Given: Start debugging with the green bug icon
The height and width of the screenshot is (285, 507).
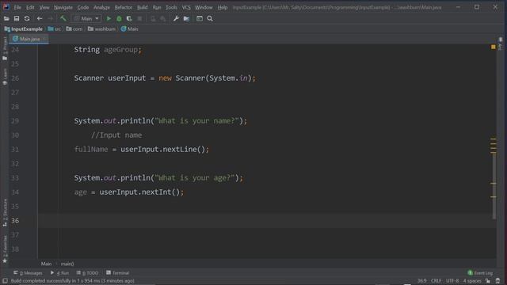Looking at the screenshot, I should click(119, 19).
